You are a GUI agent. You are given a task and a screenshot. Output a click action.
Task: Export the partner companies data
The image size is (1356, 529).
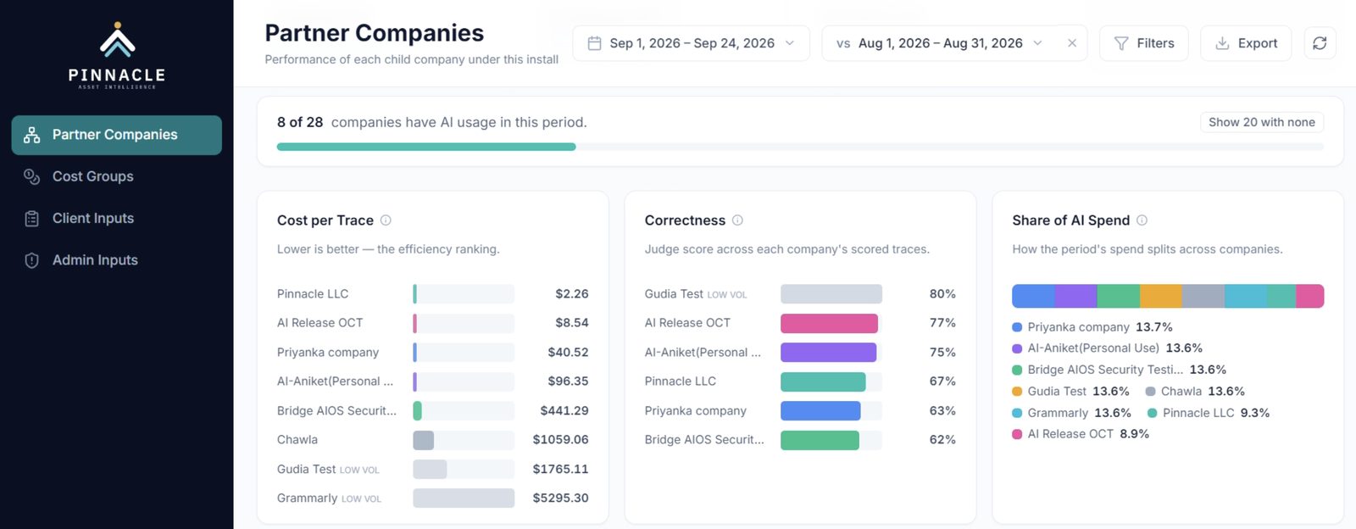point(1246,43)
